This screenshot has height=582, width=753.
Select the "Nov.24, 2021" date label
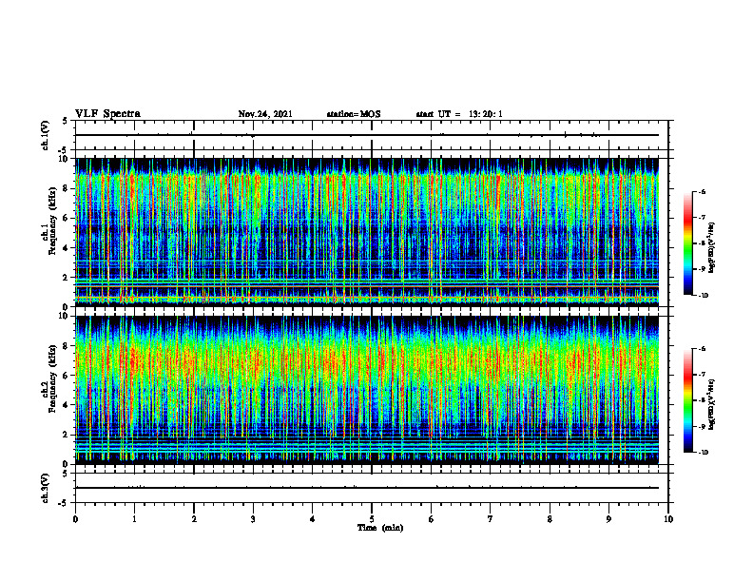265,114
